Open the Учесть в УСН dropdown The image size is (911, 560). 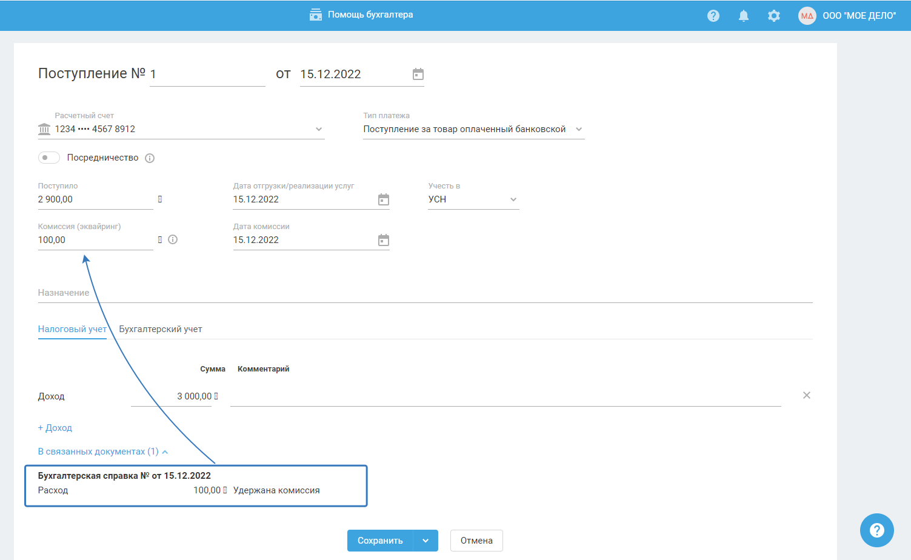pyautogui.click(x=513, y=199)
